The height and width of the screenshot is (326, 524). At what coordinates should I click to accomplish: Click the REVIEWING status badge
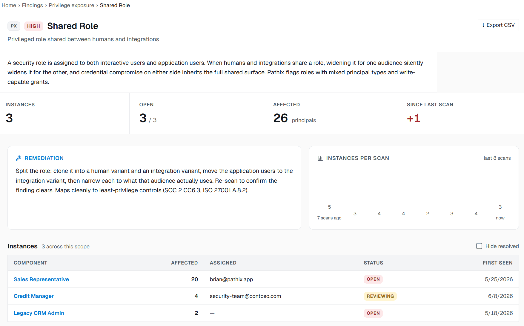380,296
